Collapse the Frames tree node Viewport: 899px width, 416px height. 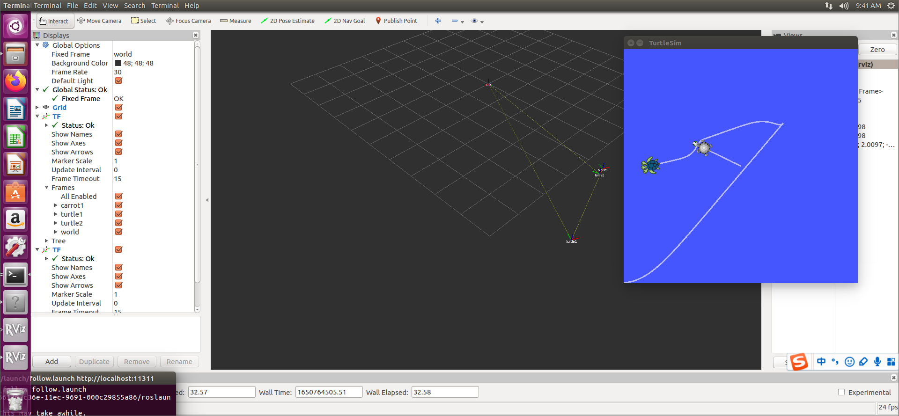[47, 188]
